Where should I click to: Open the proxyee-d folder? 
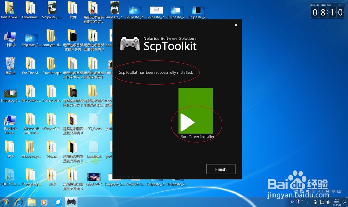[x=52, y=38]
